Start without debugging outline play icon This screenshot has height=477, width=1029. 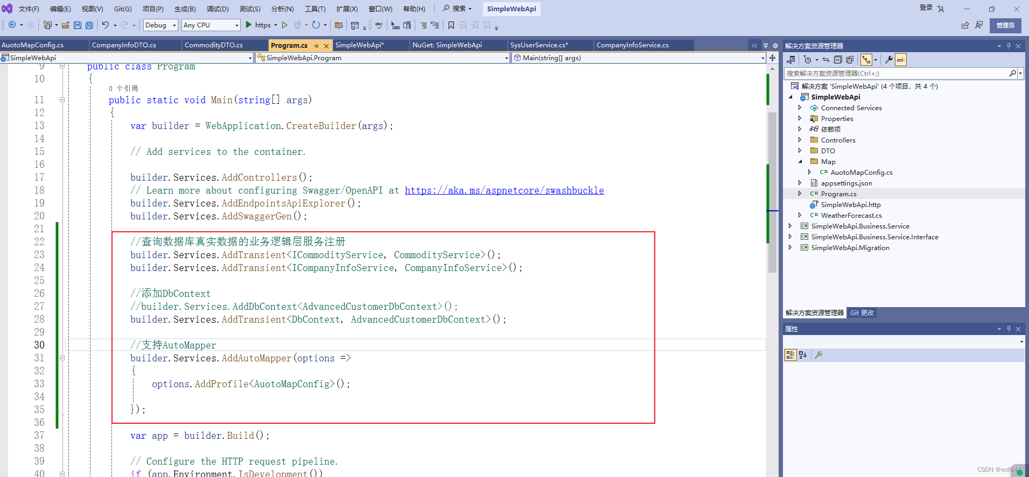click(285, 25)
